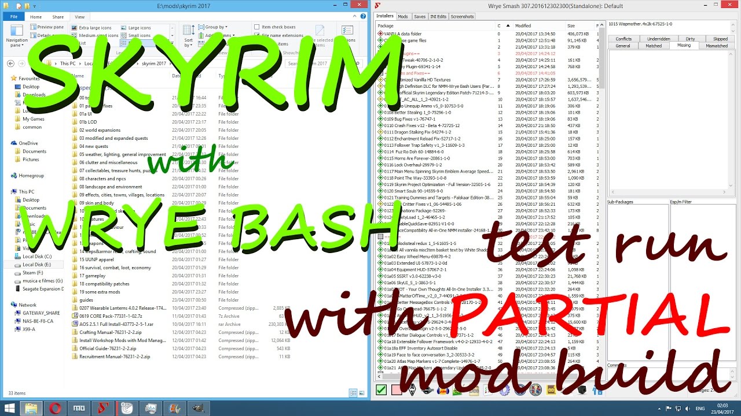741x416 pixels.
Task: Expand the layout gallery with its bottom arrow
Action: [x=172, y=43]
